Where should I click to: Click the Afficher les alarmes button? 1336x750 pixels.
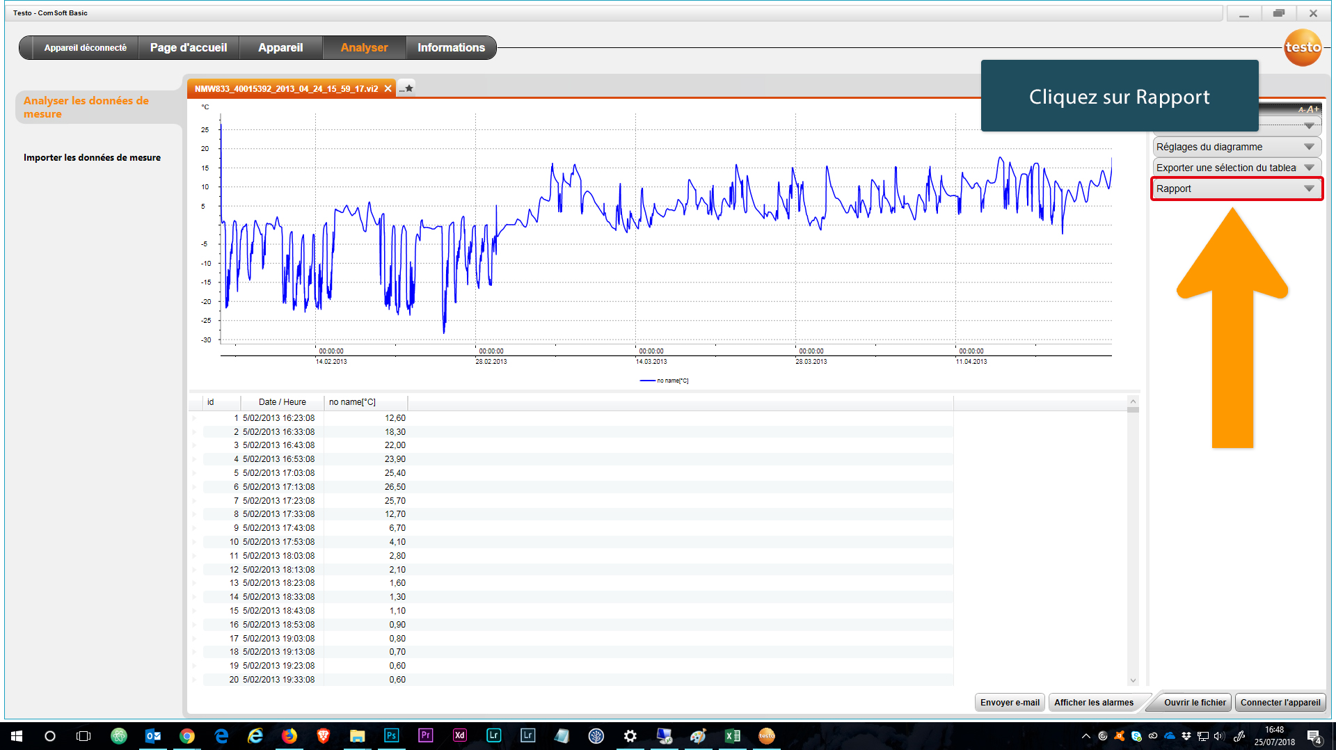pos(1093,703)
